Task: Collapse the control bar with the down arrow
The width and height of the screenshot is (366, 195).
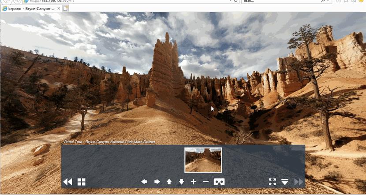Action: click(x=285, y=182)
